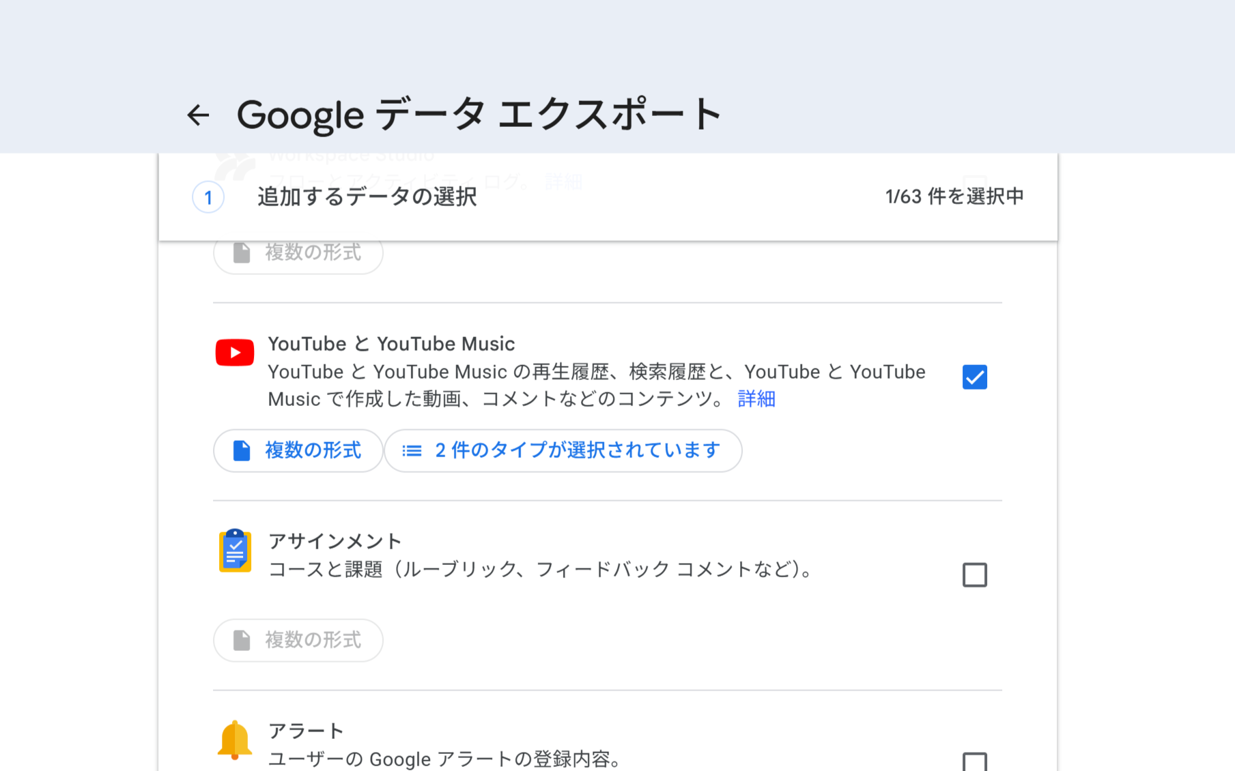This screenshot has height=771, width=1235.
Task: Click the 追加するデータの選択 section header
Action: (x=366, y=197)
